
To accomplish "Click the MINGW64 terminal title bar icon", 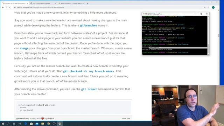I will click(144, 14).
